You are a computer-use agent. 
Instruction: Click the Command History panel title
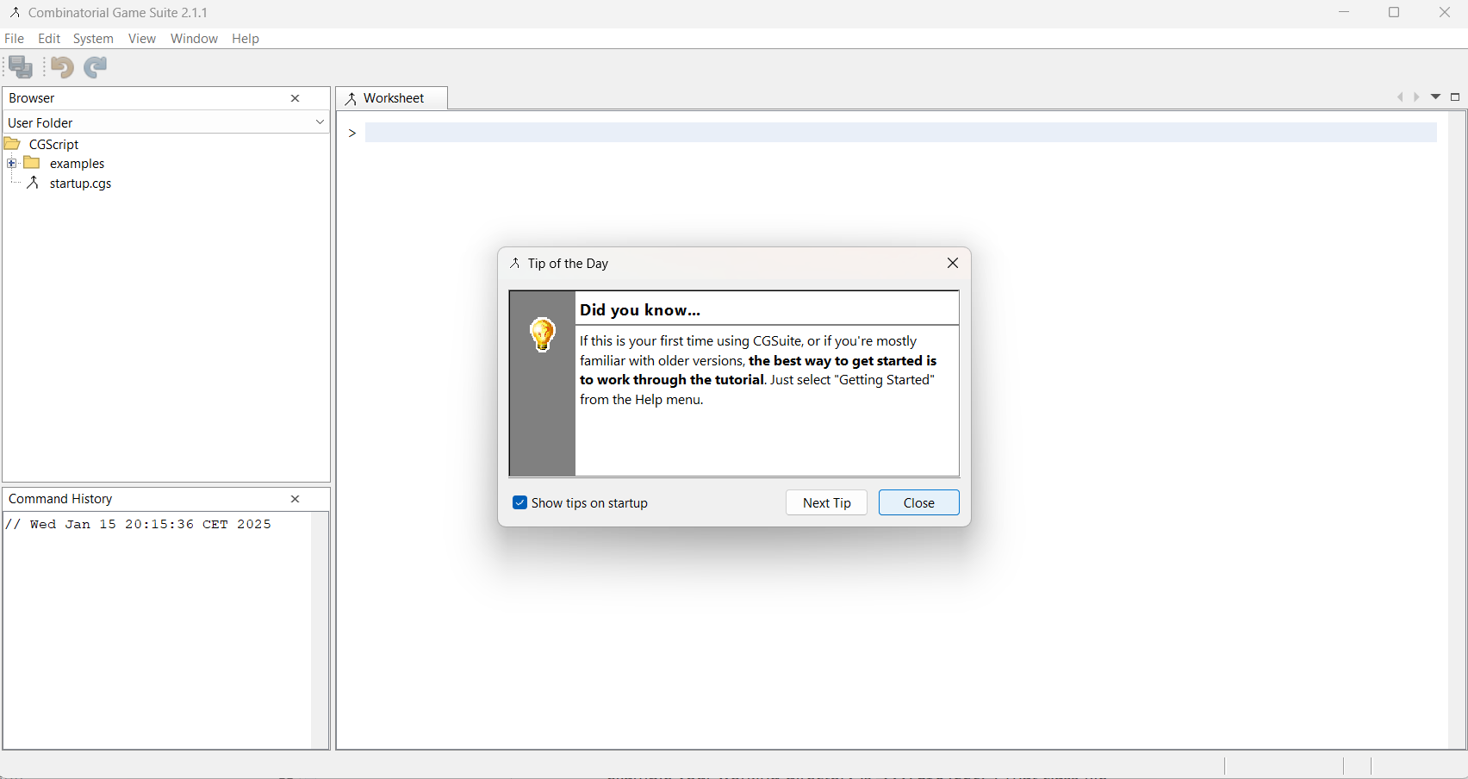(60, 499)
